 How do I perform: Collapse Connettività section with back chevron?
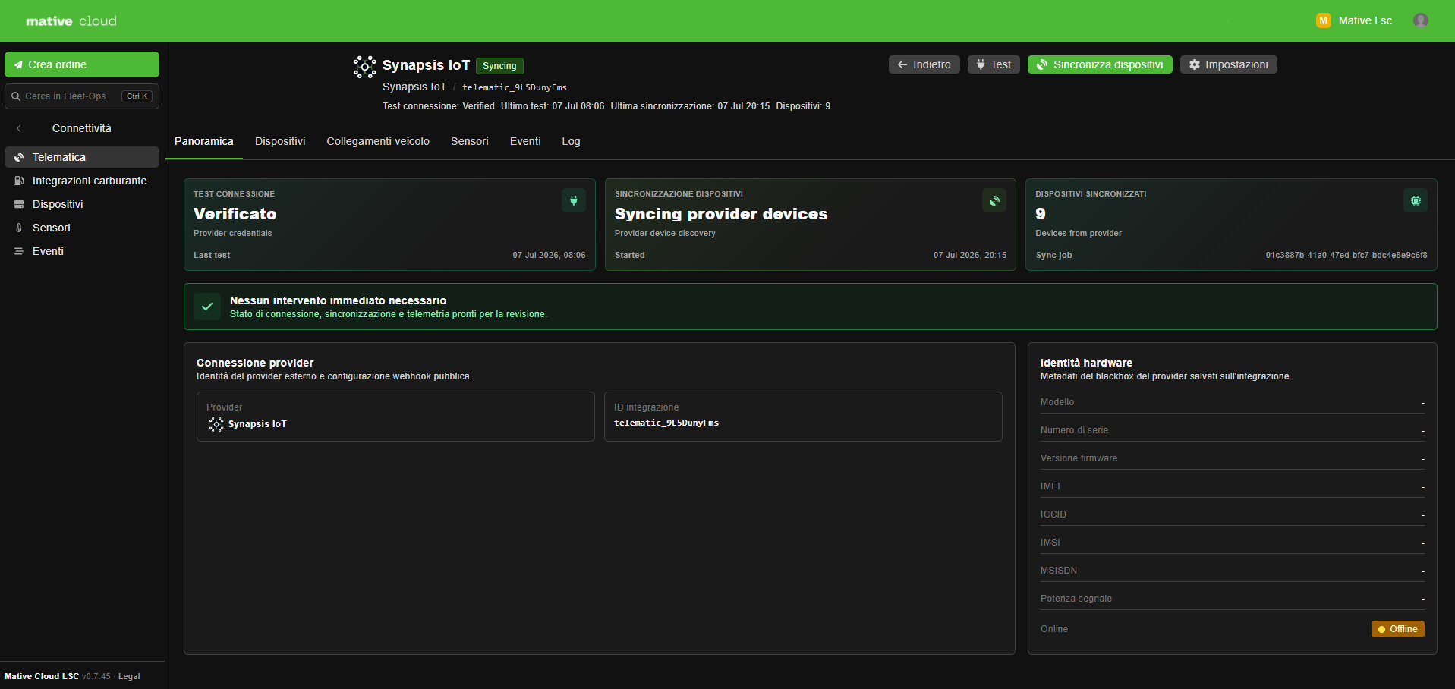[19, 128]
